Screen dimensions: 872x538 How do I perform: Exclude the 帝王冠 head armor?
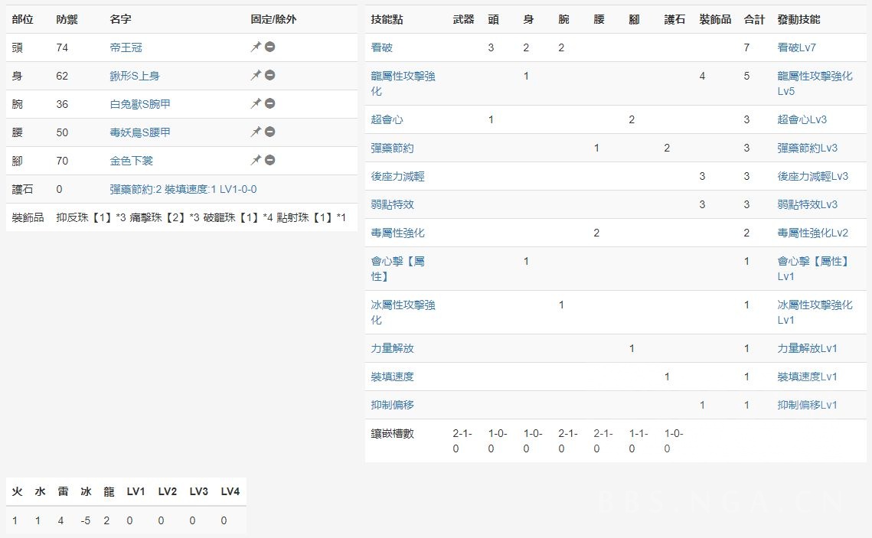click(269, 47)
